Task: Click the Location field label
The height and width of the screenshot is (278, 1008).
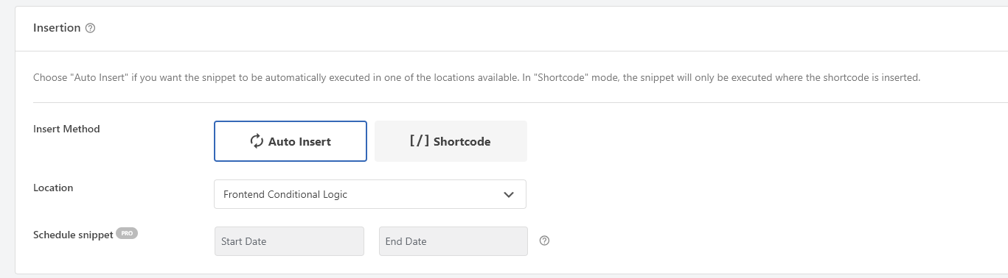Action: [x=53, y=188]
